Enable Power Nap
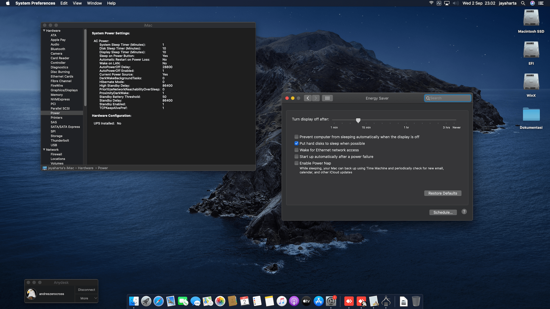Image resolution: width=550 pixels, height=309 pixels. [296, 163]
